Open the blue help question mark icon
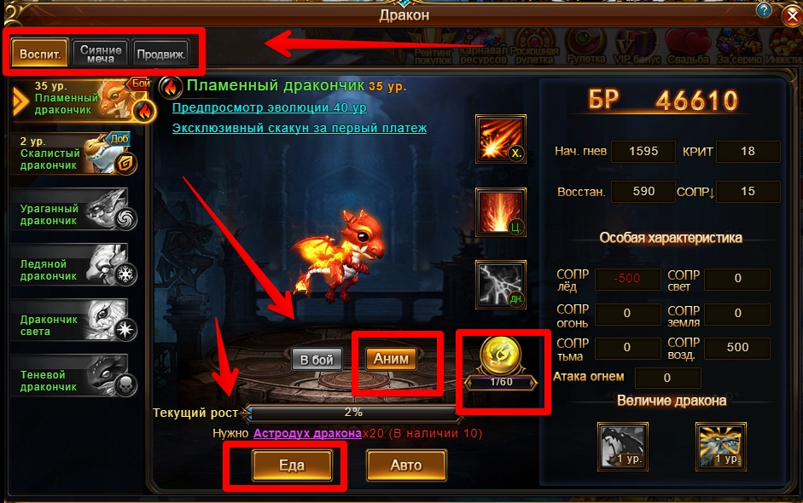The width and height of the screenshot is (803, 503). pos(764,9)
